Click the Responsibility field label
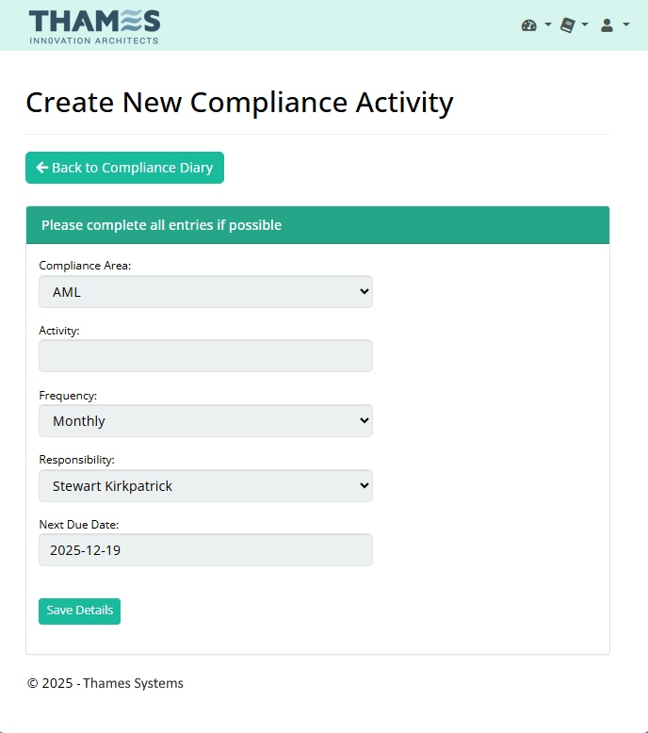The image size is (648, 733). pyautogui.click(x=76, y=460)
